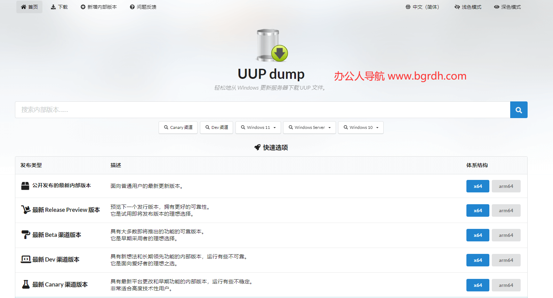553x298 pixels.
Task: Select arm64 for Canary 渠道版本
Action: coord(506,285)
